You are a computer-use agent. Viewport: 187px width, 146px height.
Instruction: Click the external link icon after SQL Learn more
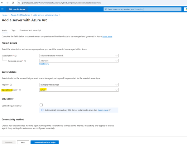109,110
